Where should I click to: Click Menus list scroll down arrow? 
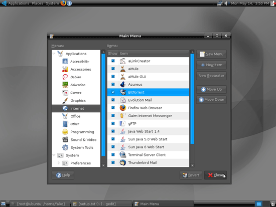(103, 165)
